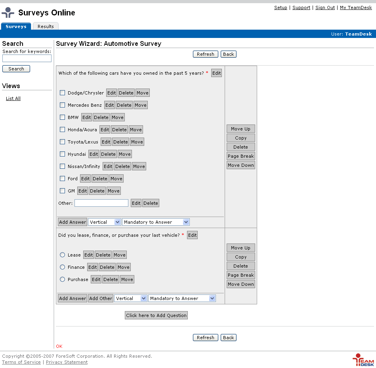Open the Sign Out link
Viewport: 376px width, 368px height.
325,8
